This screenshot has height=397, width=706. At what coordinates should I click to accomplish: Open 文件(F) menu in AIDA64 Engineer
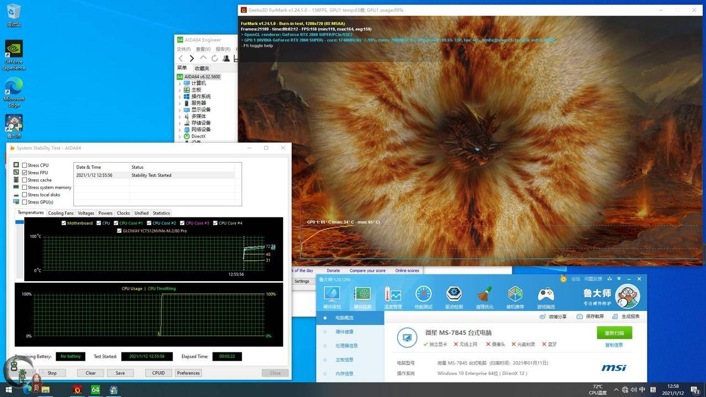coord(184,49)
